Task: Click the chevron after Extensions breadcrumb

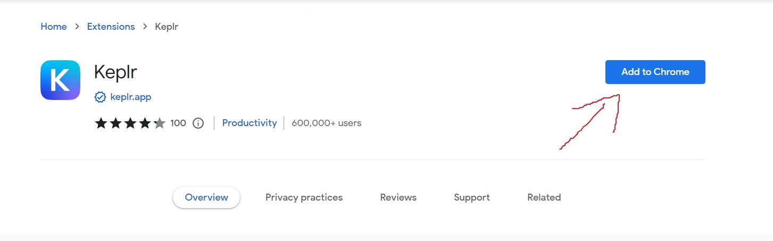Action: 145,27
